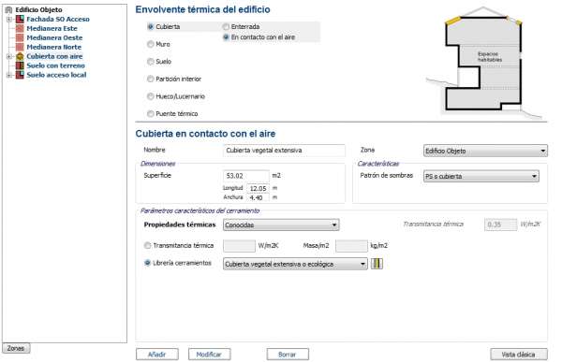
Task: Open the Propiedades térmicas dropdown
Action: point(281,224)
